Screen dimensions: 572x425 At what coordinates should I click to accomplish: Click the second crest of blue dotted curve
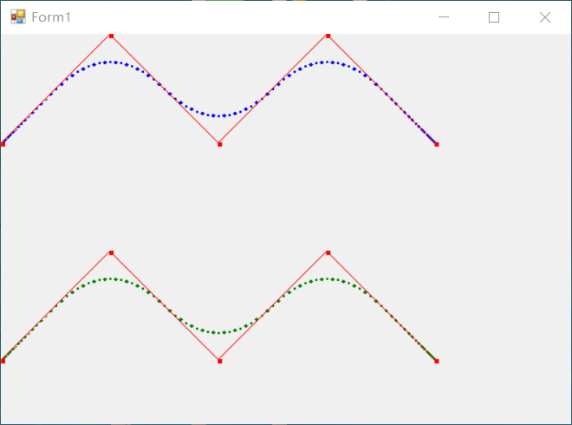coord(328,62)
